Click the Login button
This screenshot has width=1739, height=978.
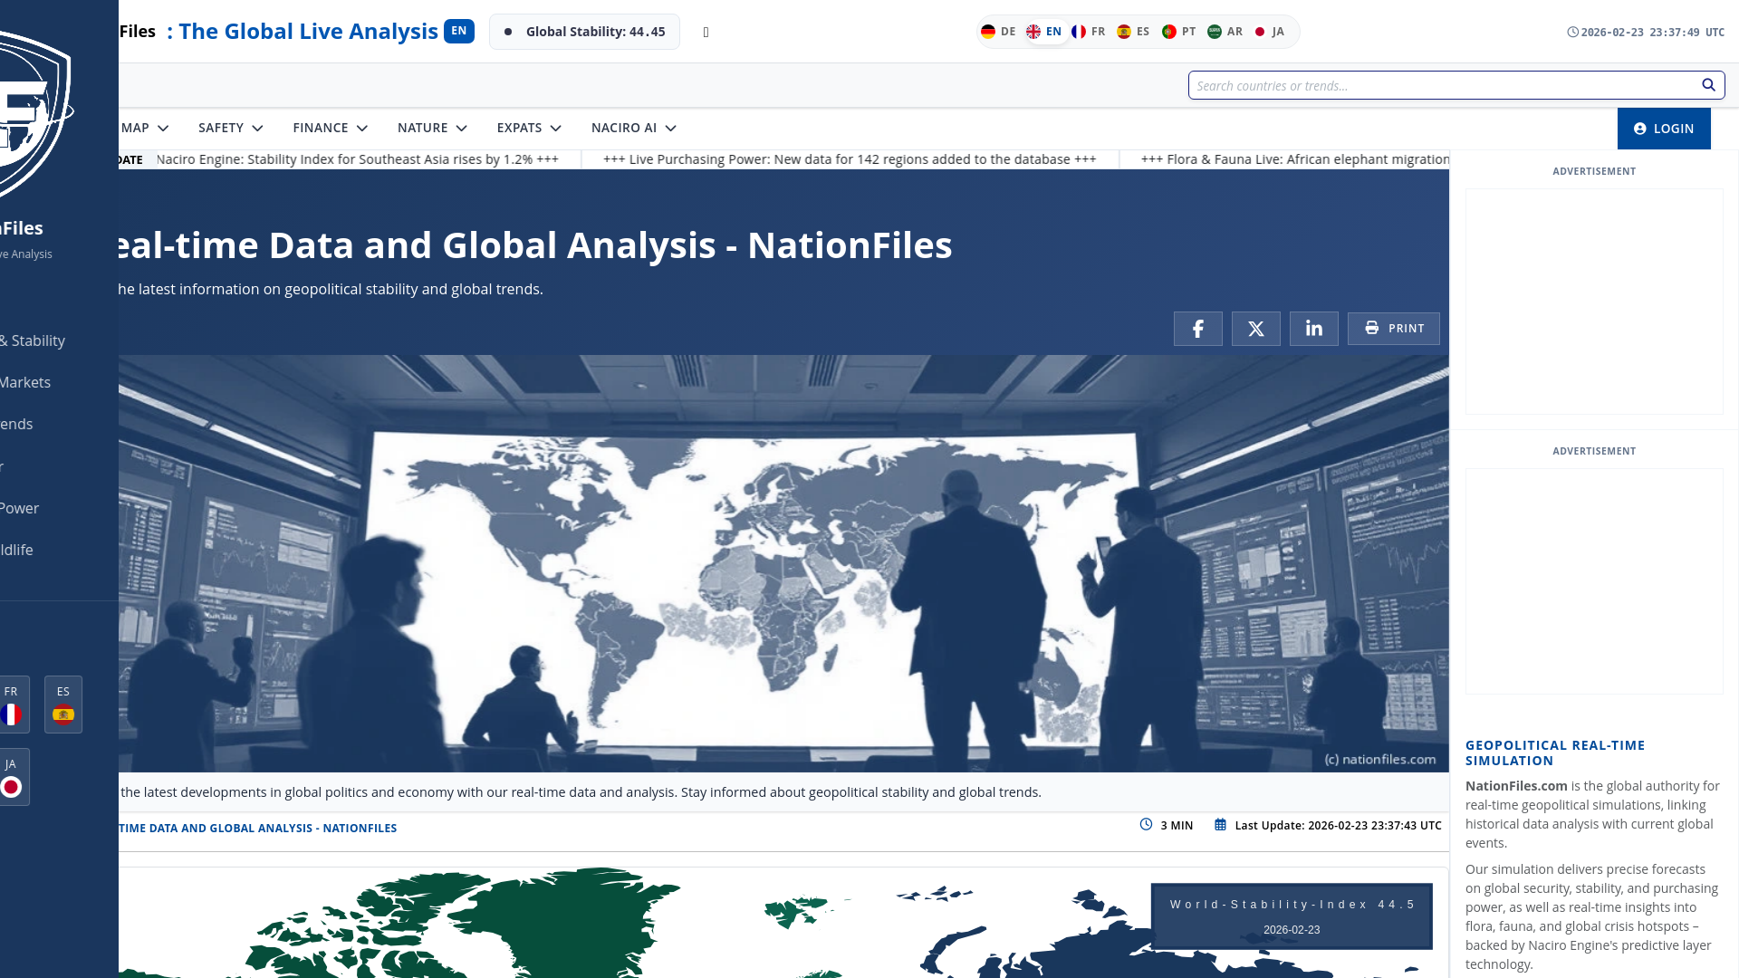1664,129
